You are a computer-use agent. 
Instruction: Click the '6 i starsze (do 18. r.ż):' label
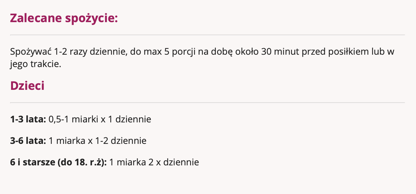click(59, 162)
